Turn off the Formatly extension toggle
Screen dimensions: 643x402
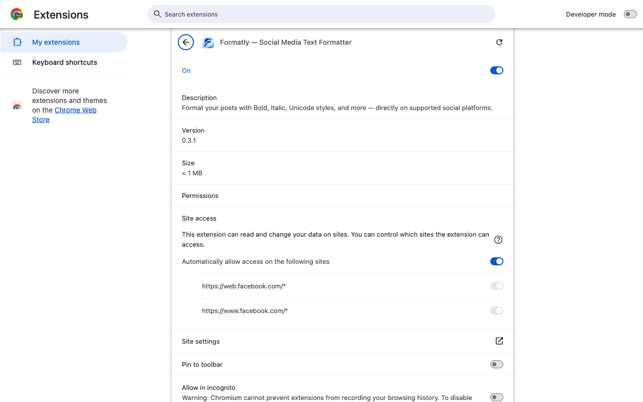[x=497, y=70]
